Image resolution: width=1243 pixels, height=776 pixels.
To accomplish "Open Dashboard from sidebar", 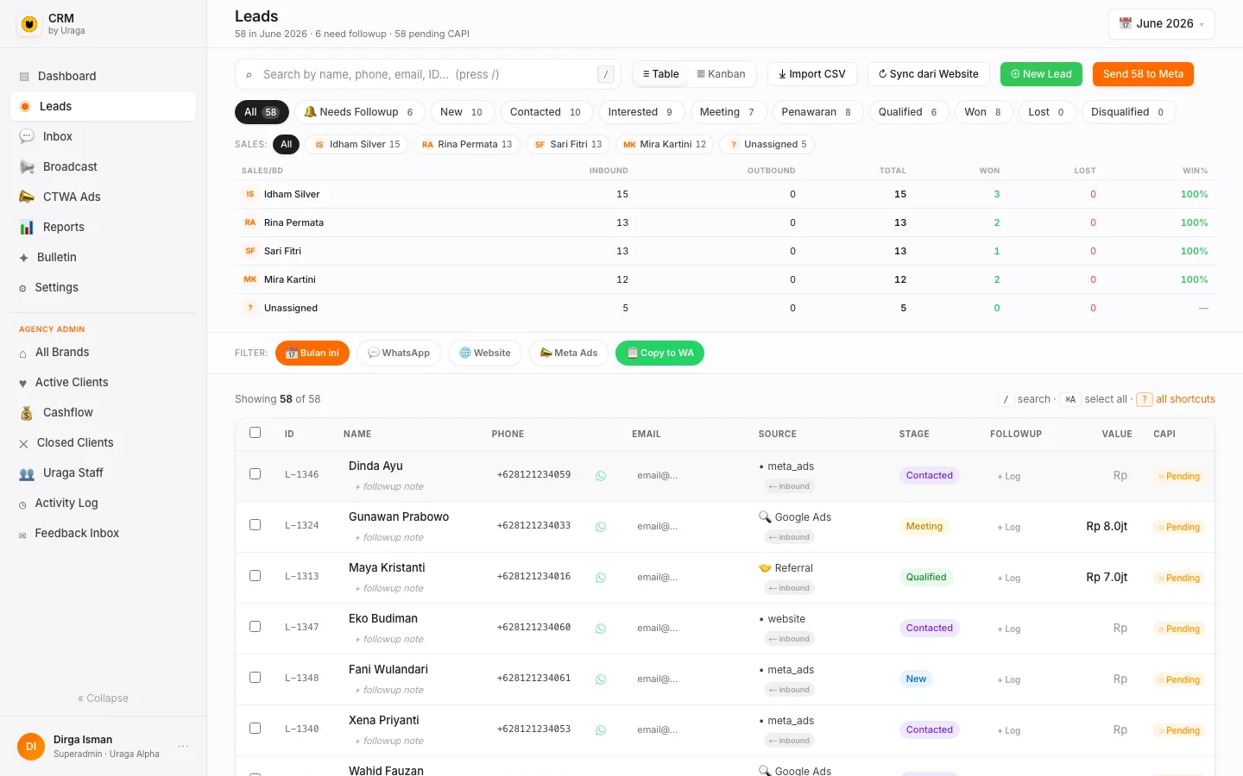I will 103,76.
